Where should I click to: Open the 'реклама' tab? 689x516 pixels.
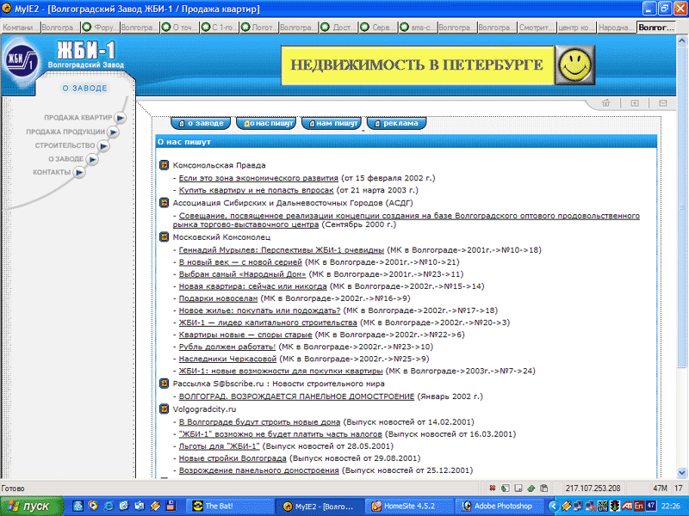coord(396,123)
